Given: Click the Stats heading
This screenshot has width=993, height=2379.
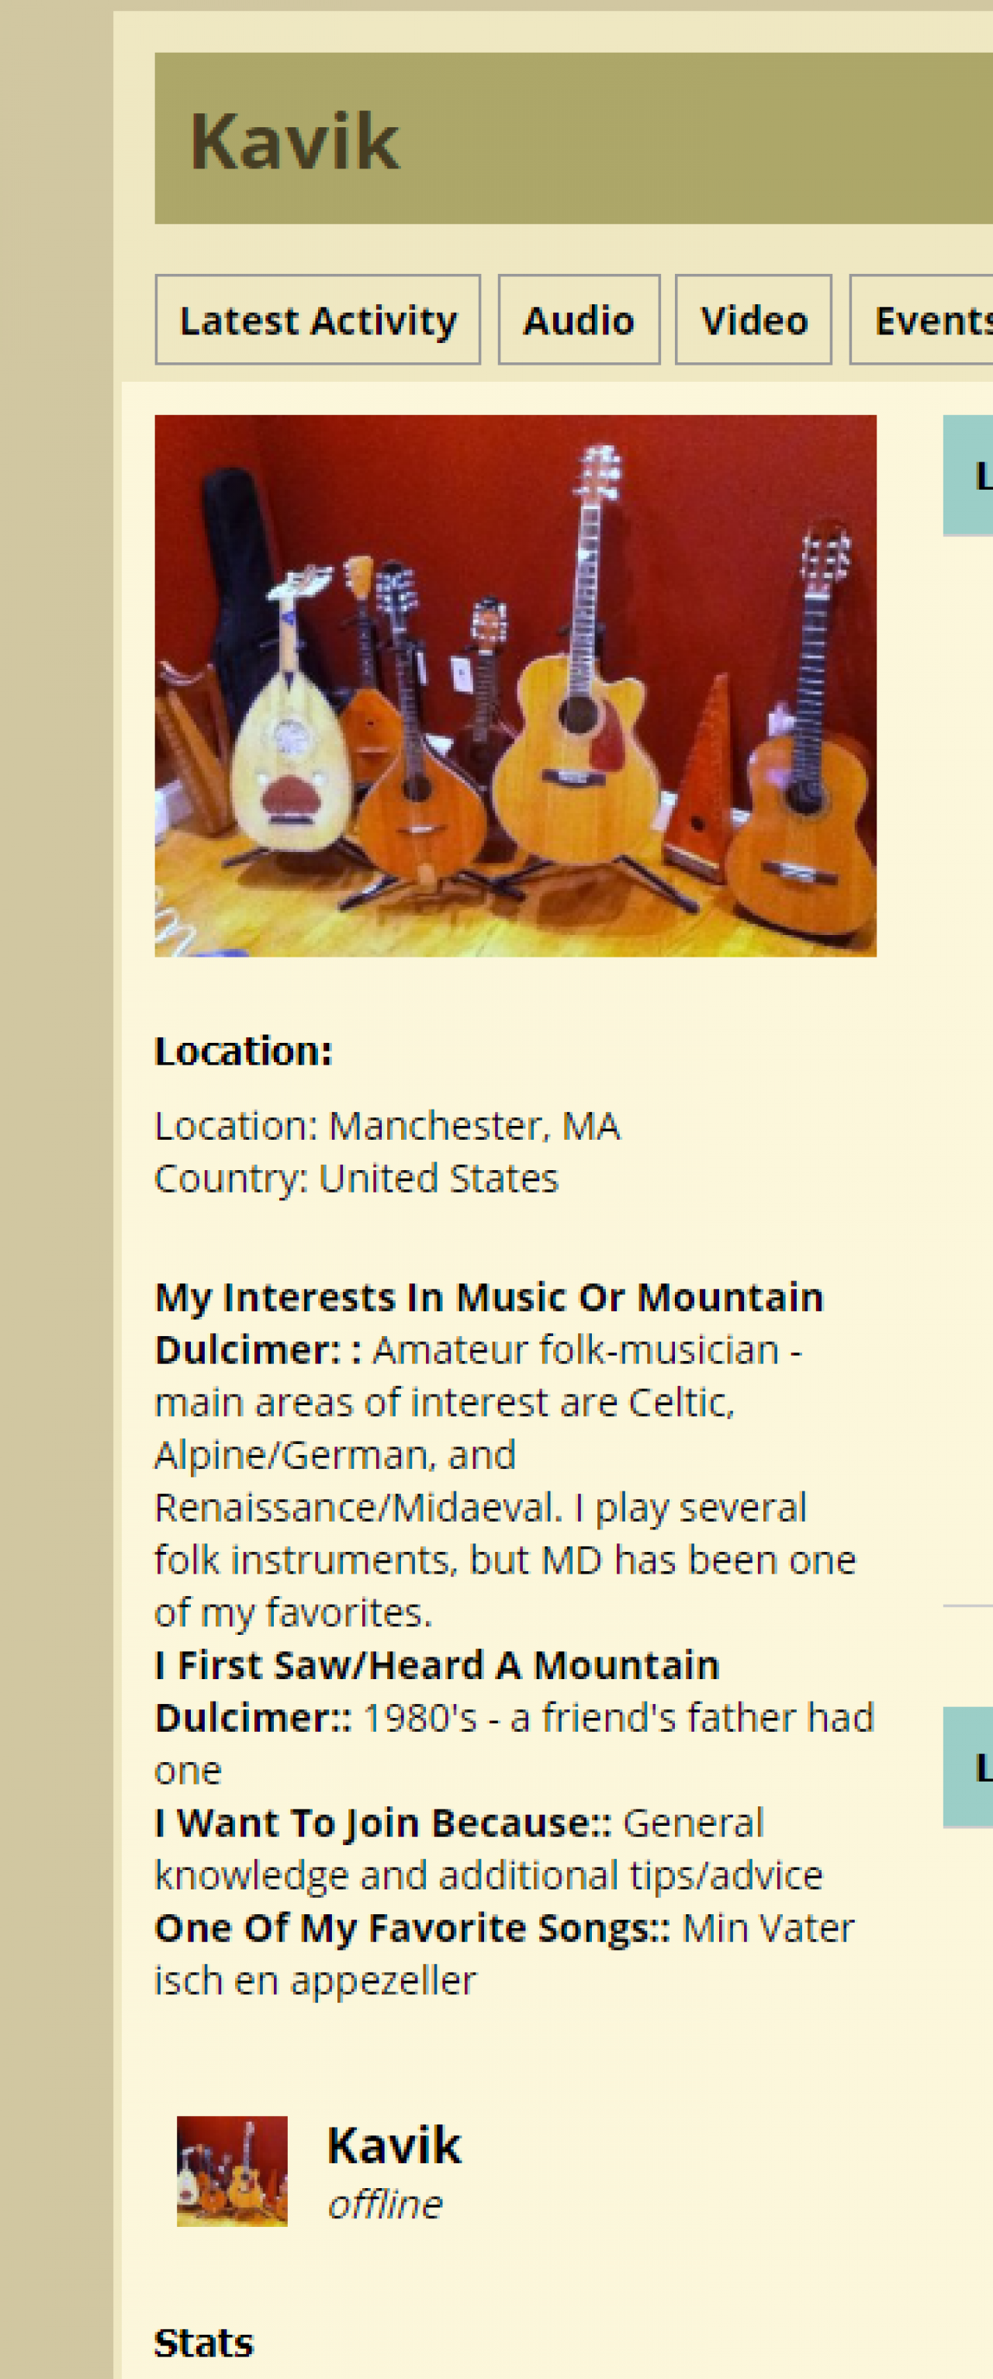Looking at the screenshot, I should pos(203,2343).
